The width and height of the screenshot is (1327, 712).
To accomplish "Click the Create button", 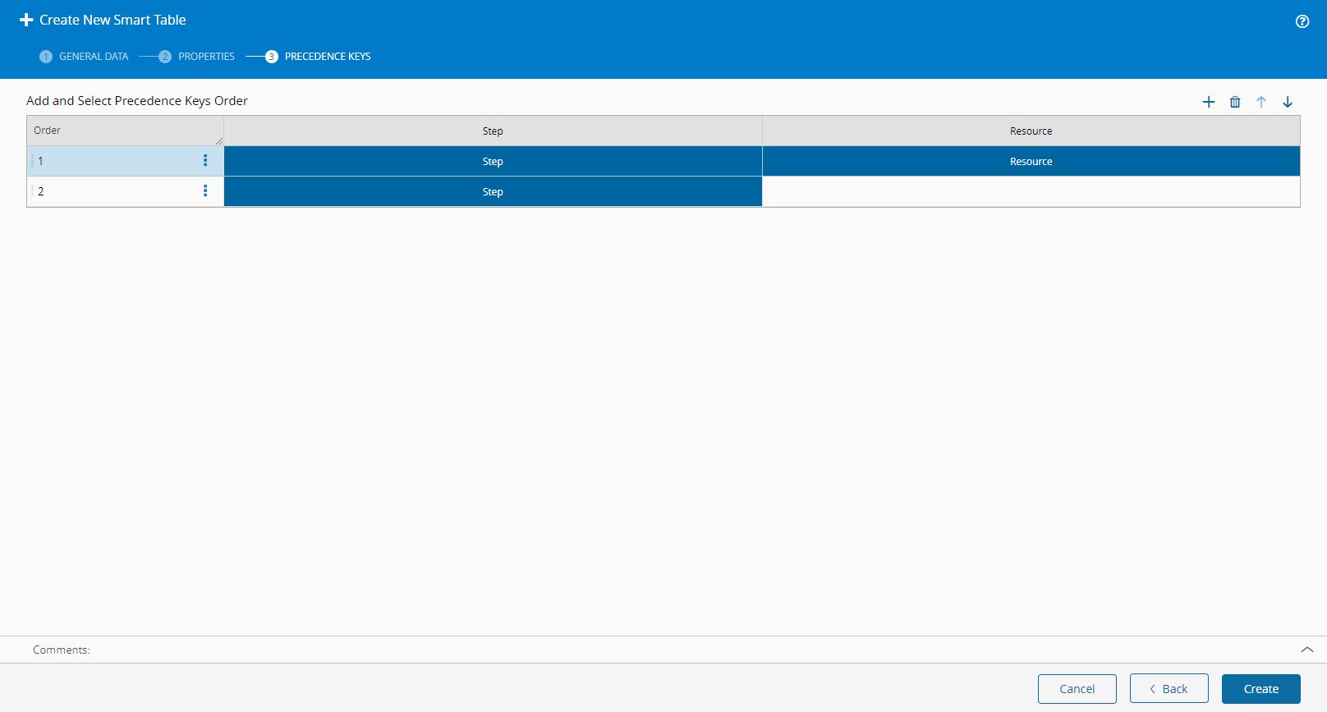I will click(x=1261, y=689).
